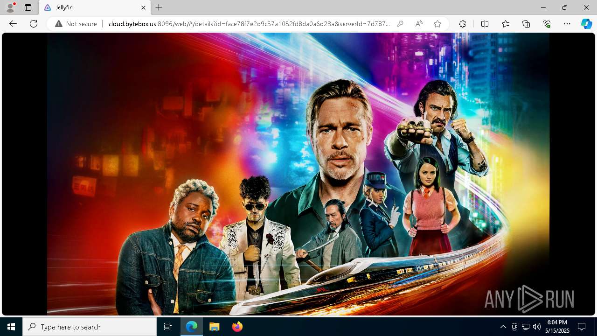Open Task View on taskbar
This screenshot has width=597, height=336.
pos(168,327)
